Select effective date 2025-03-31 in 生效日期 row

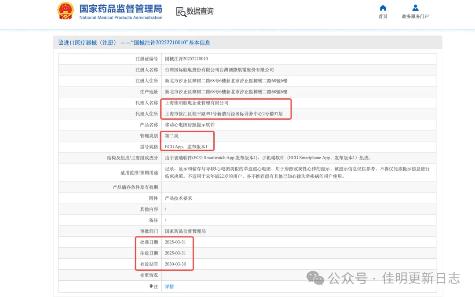coord(175,253)
